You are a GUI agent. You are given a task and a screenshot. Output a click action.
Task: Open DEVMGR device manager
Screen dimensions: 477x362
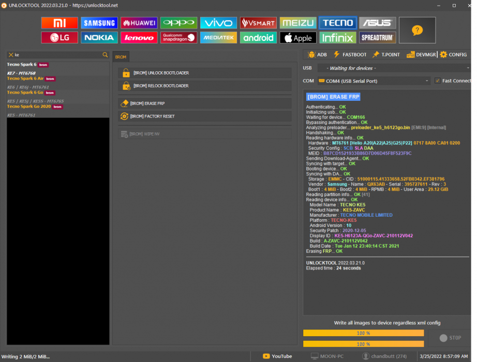421,55
